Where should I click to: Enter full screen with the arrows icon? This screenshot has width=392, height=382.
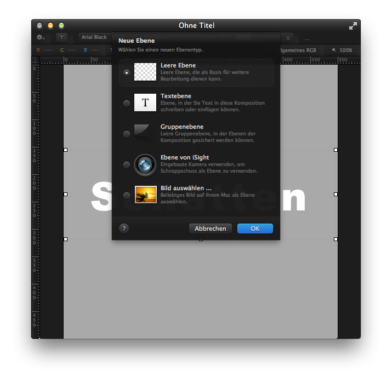[x=353, y=26]
